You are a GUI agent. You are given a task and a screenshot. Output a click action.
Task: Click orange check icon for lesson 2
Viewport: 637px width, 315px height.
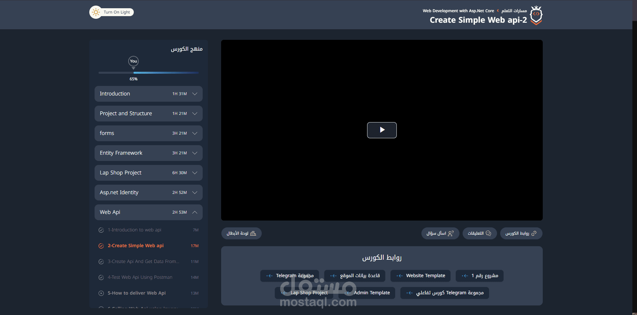point(101,246)
